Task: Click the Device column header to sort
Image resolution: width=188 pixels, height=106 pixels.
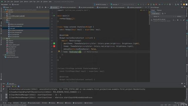Action: pyautogui.click(x=156, y=16)
